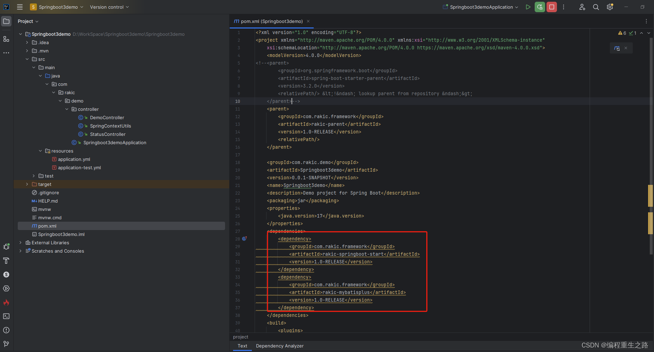Screen dimensions: 654x352
Task: Click java.version 17 property line
Action: tap(321, 216)
